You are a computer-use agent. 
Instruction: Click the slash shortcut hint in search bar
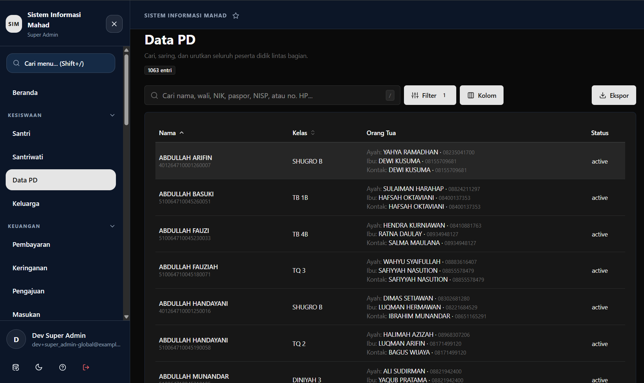click(390, 95)
